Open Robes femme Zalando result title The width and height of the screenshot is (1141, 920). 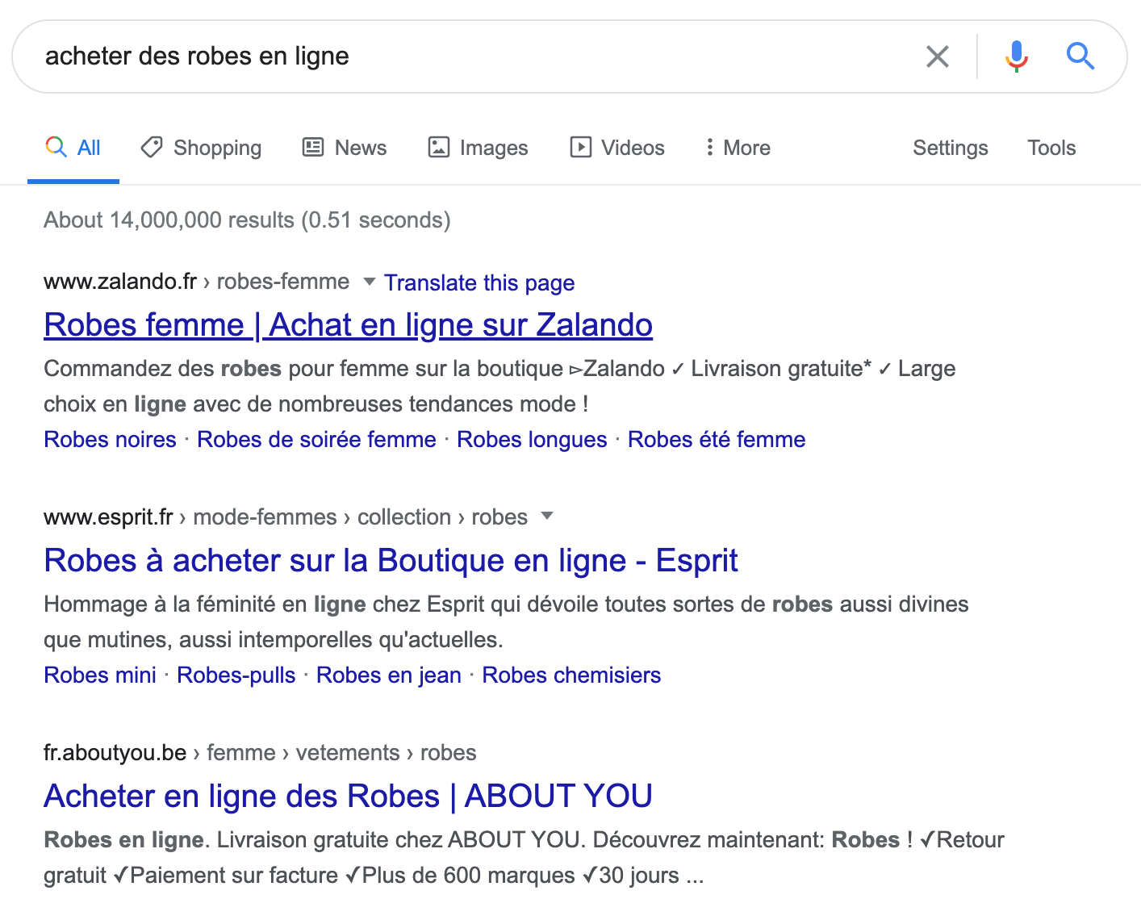tap(348, 324)
